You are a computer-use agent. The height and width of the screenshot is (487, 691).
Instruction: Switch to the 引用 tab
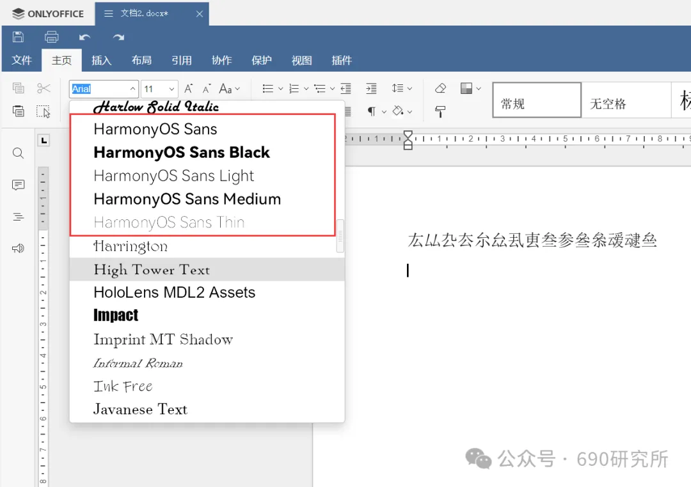pyautogui.click(x=182, y=60)
